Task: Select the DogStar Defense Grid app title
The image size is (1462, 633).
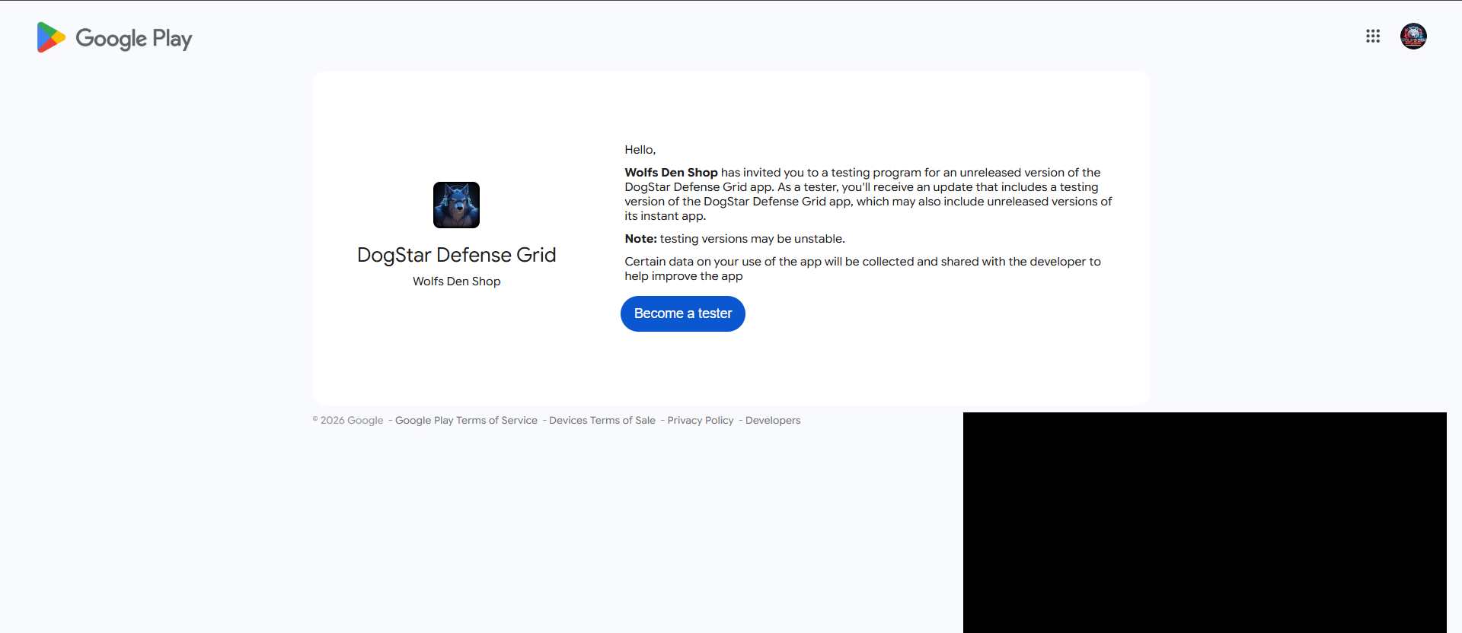Action: point(456,255)
